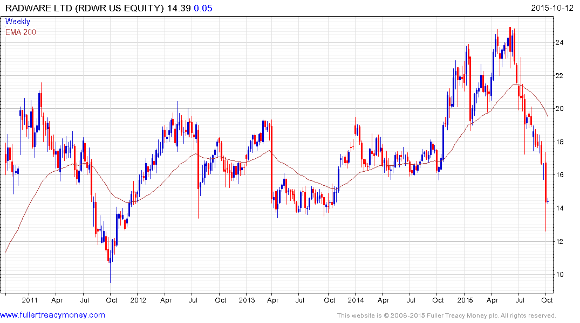This screenshot has width=580, height=323.
Task: Click the 14 price axis label
Action: point(559,208)
